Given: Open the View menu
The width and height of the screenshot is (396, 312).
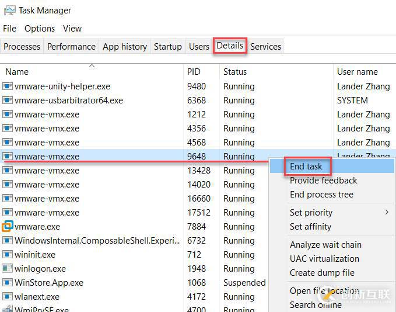Looking at the screenshot, I should point(72,29).
